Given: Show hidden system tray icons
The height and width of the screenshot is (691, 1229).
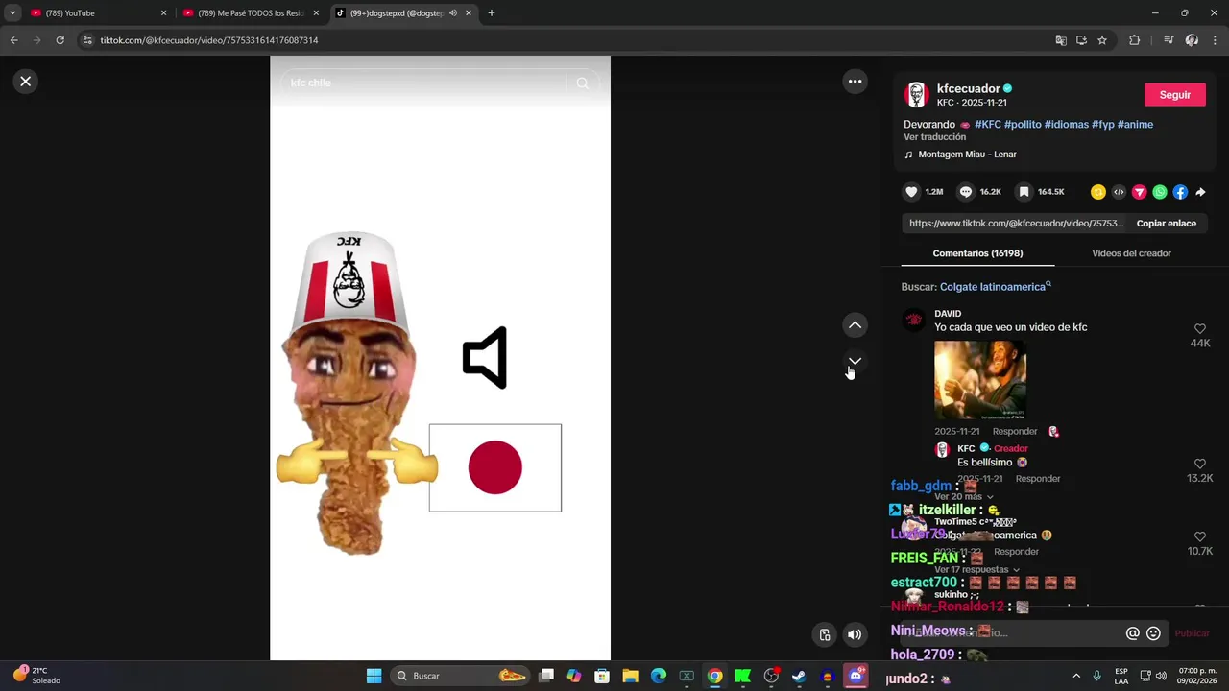Looking at the screenshot, I should coord(1075,676).
